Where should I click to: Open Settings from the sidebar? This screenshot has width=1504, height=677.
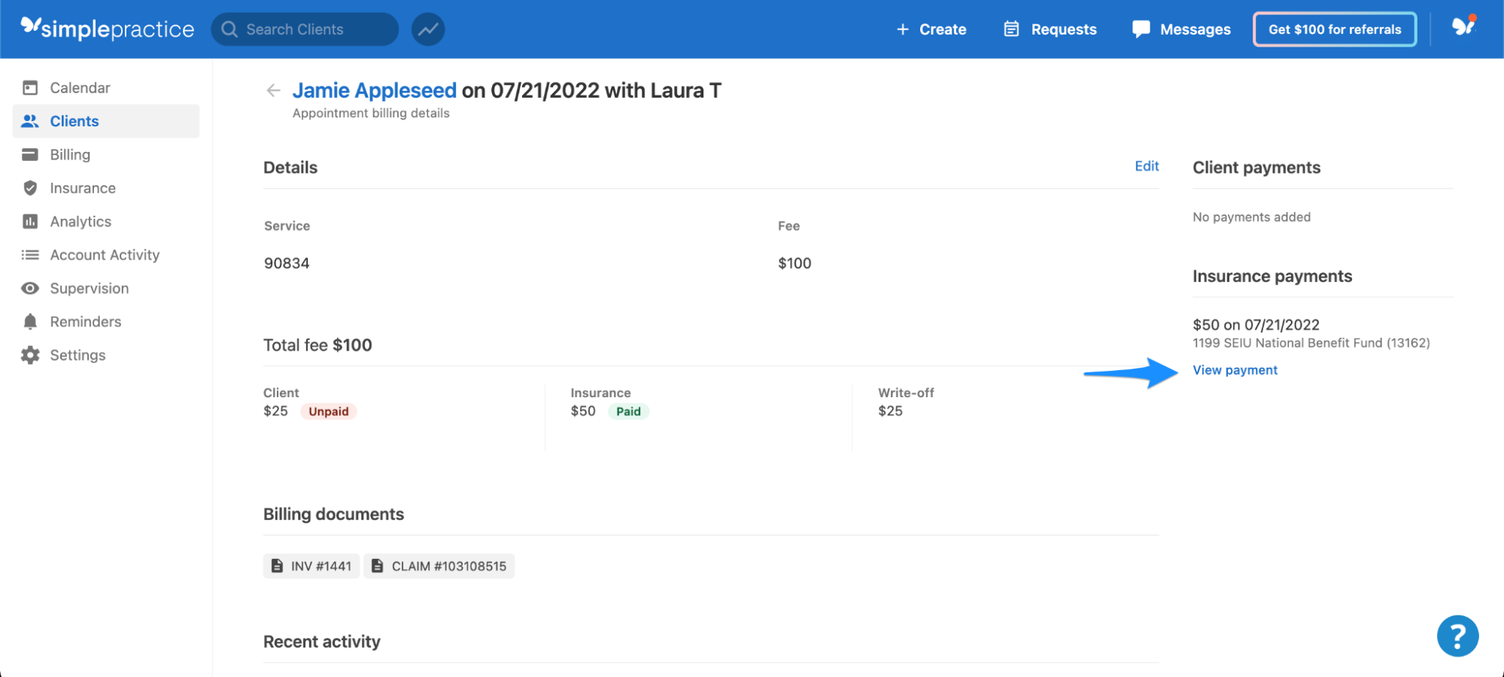(x=77, y=354)
